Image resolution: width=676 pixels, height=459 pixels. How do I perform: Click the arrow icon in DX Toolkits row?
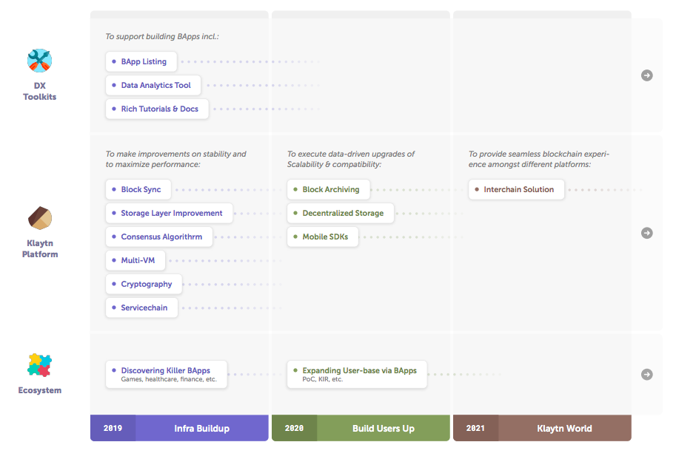point(646,75)
